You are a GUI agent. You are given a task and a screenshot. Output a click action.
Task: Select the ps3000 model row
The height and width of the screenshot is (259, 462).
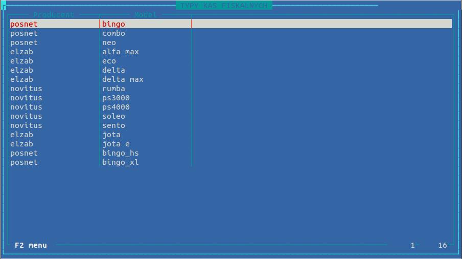(x=230, y=98)
